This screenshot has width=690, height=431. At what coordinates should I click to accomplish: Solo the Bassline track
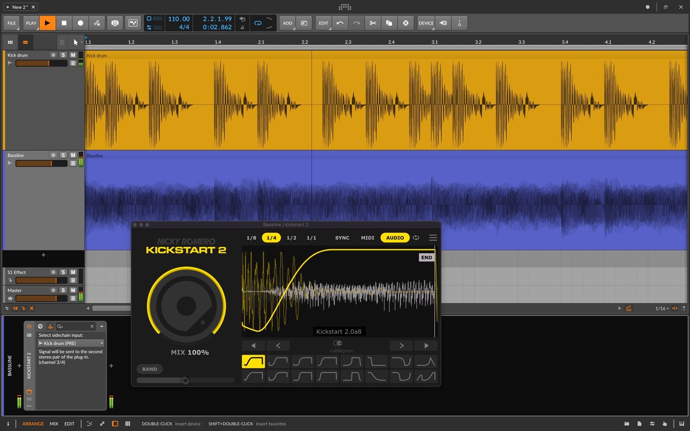(63, 155)
